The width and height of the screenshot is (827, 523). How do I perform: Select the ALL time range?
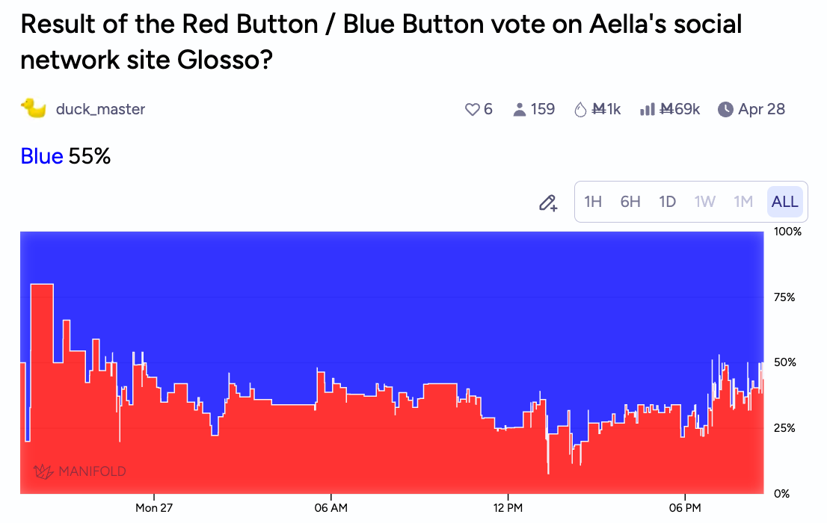point(785,202)
